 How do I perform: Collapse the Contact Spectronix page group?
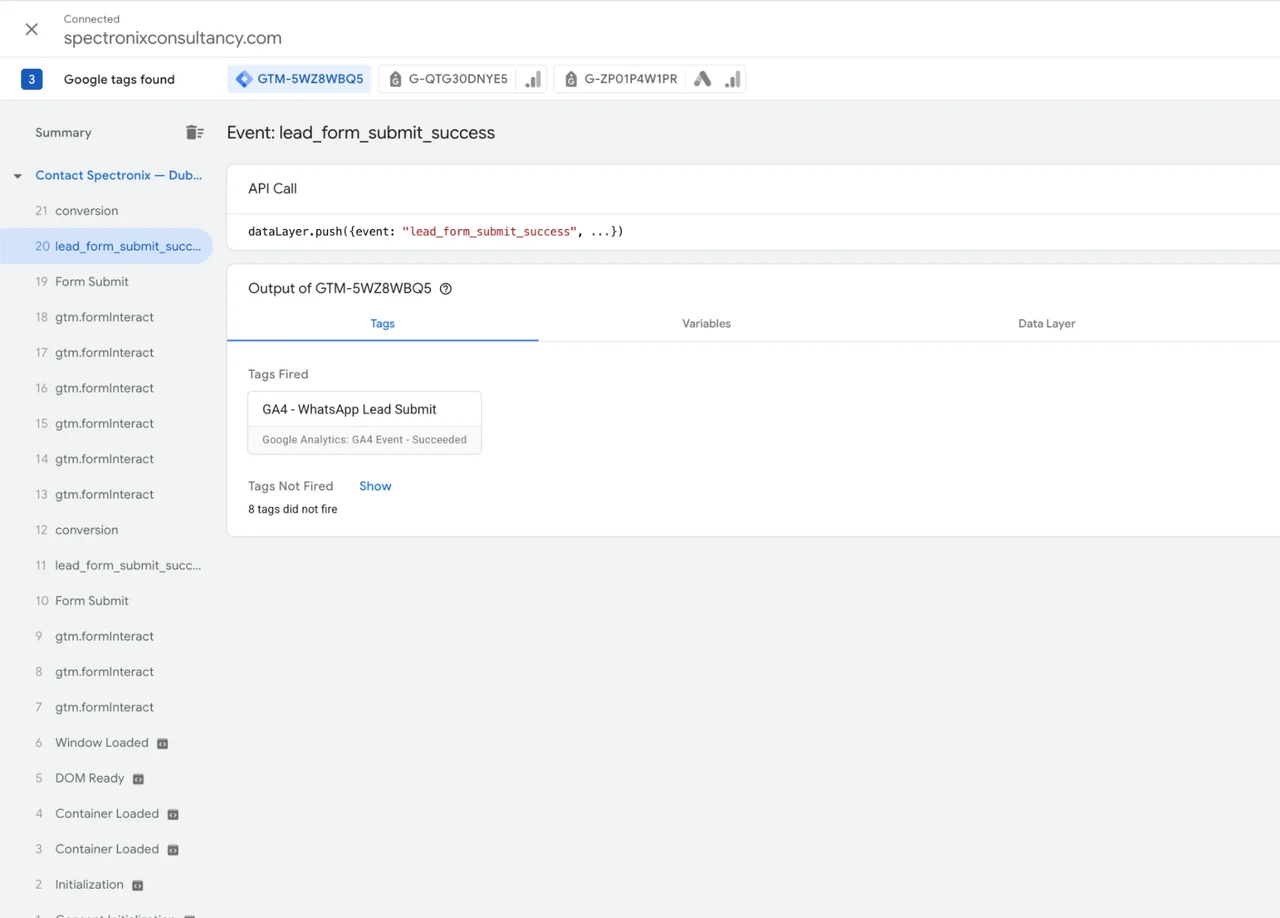coord(18,176)
